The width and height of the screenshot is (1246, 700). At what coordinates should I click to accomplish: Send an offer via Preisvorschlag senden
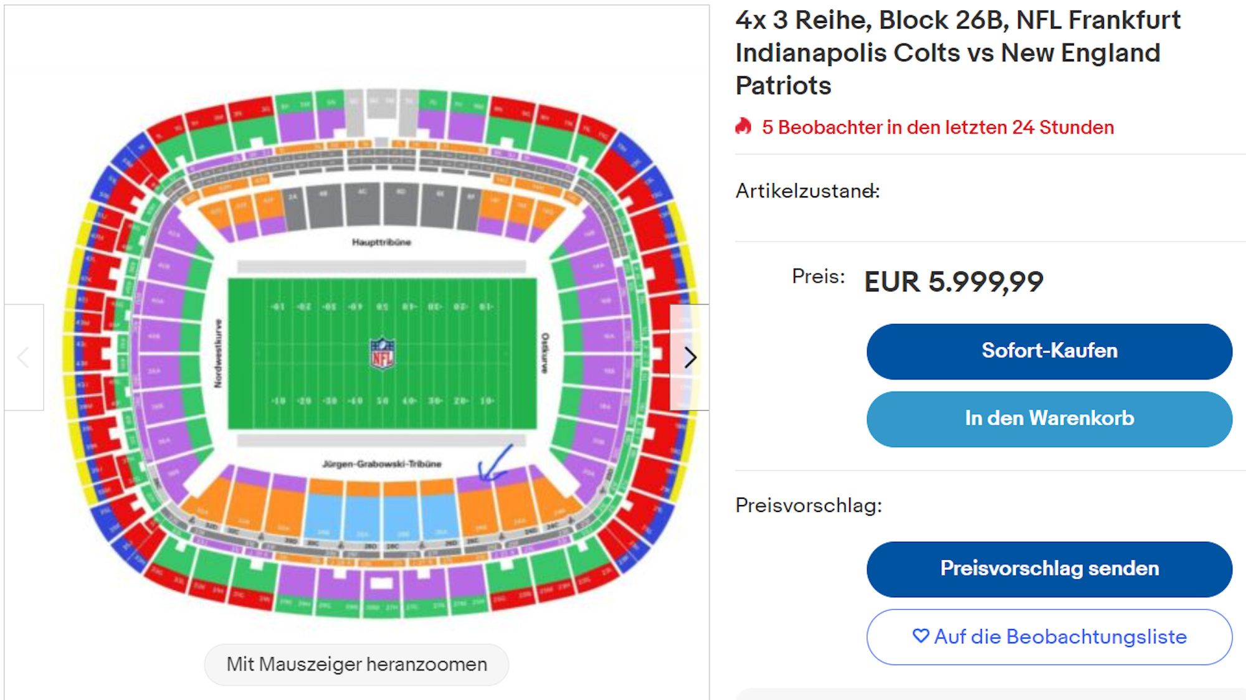[1049, 568]
